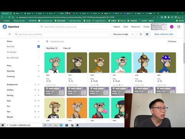
Task: Click the refresh icon beside Updated text
Action: [x=47, y=41]
